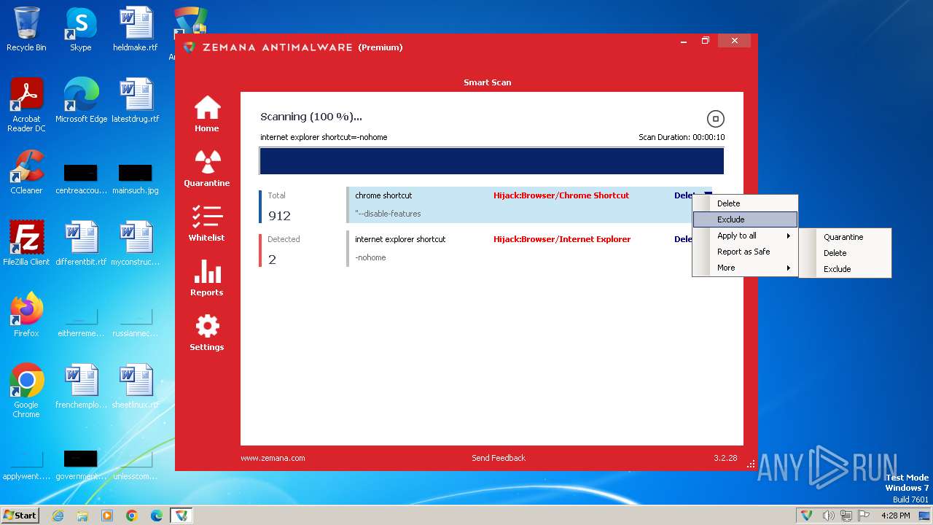933x525 pixels.
Task: Select Quarantine in the Apply to all submenu
Action: pos(845,237)
